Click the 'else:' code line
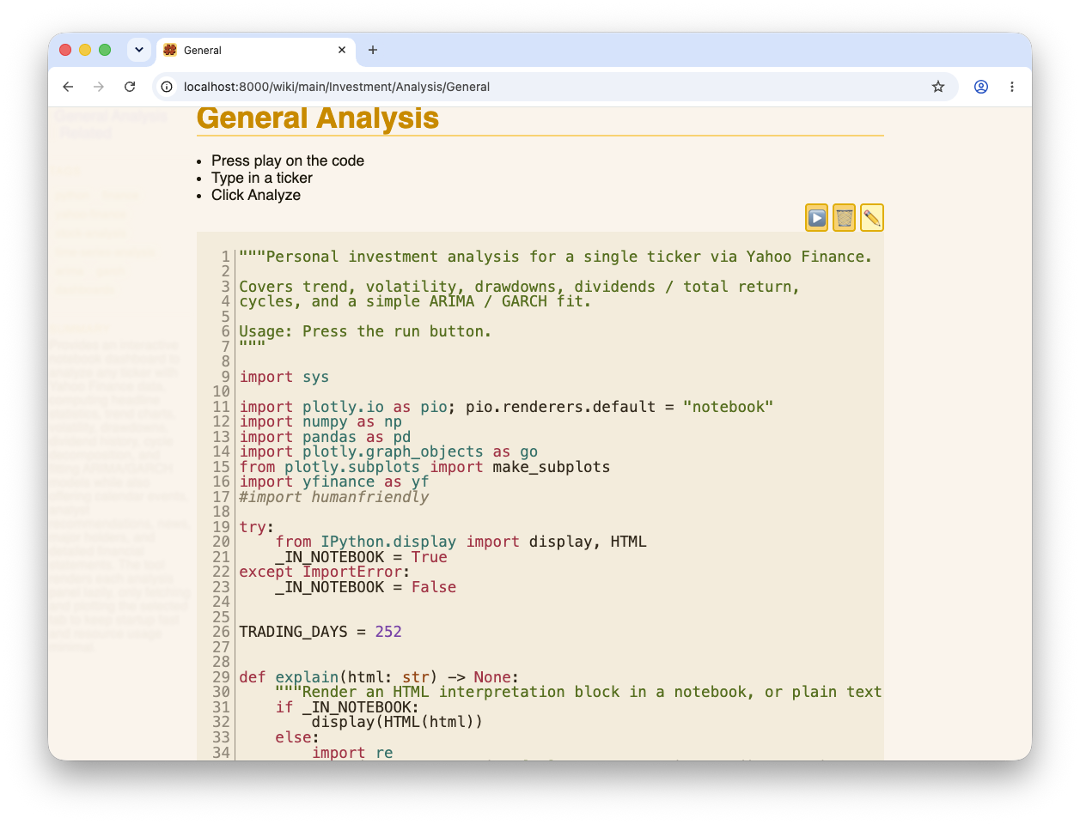Viewport: 1080px width, 824px height. (297, 737)
